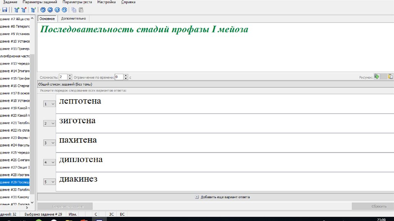Select Задание #30 in the task list
Viewport: 394px width, 221px height.
click(15, 189)
